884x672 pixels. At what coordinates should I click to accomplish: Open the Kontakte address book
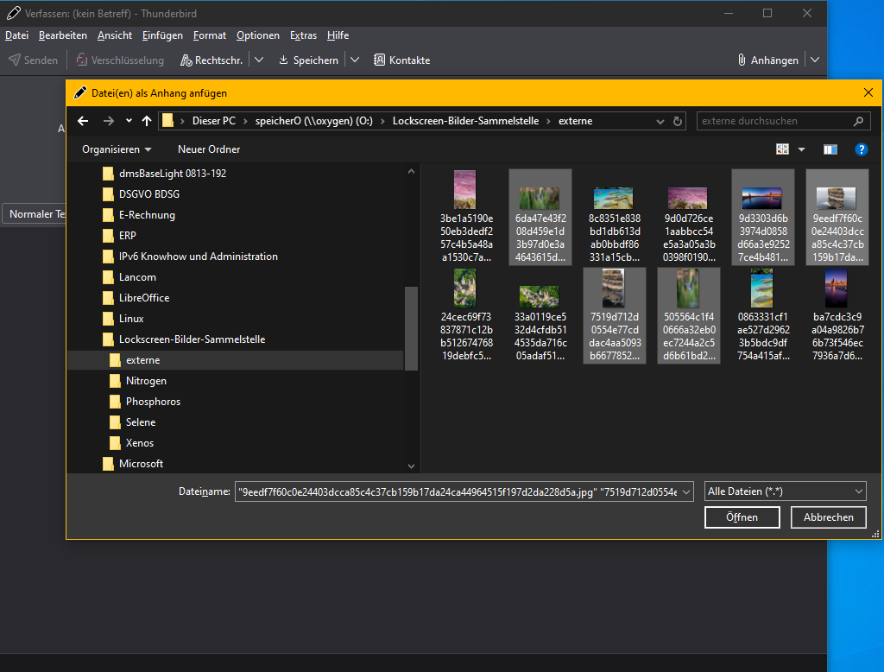[402, 60]
